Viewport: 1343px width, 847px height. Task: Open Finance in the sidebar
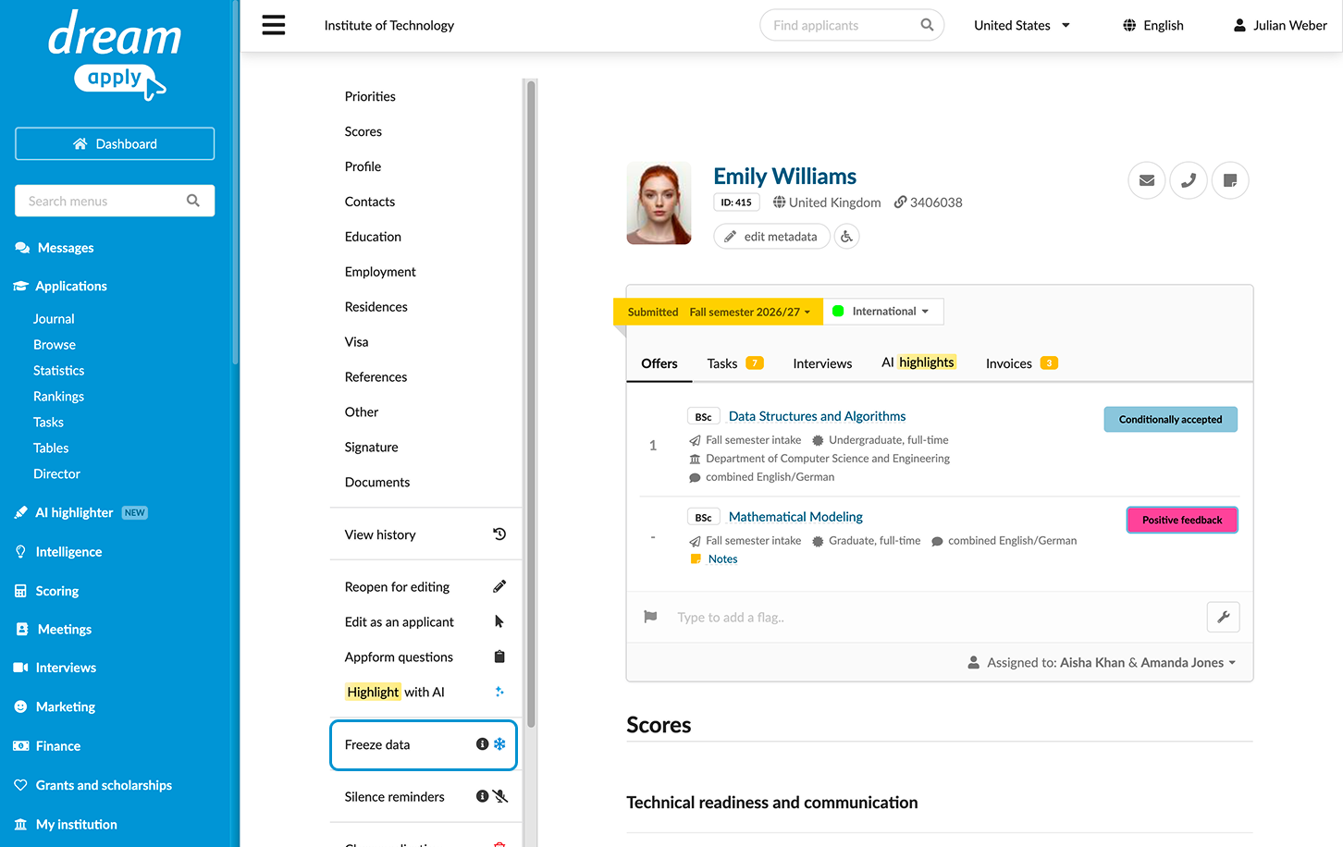(x=47, y=746)
